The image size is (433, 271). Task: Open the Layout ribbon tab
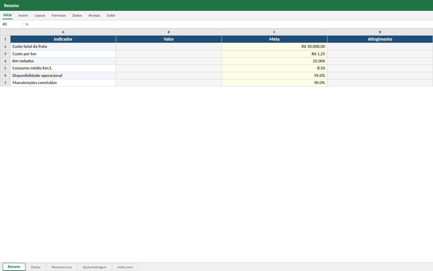(x=40, y=16)
